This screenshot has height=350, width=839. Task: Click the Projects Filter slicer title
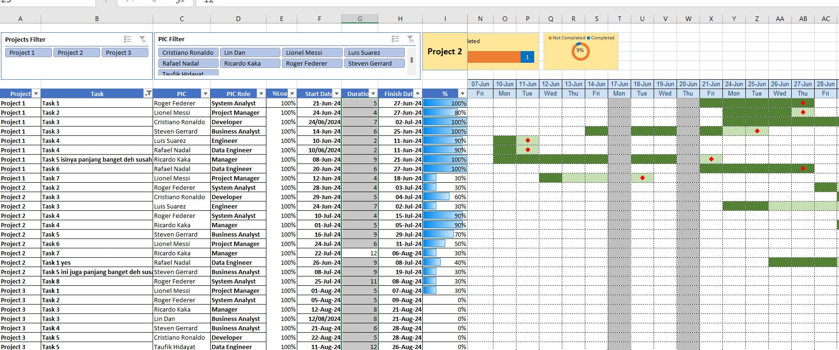tap(25, 39)
